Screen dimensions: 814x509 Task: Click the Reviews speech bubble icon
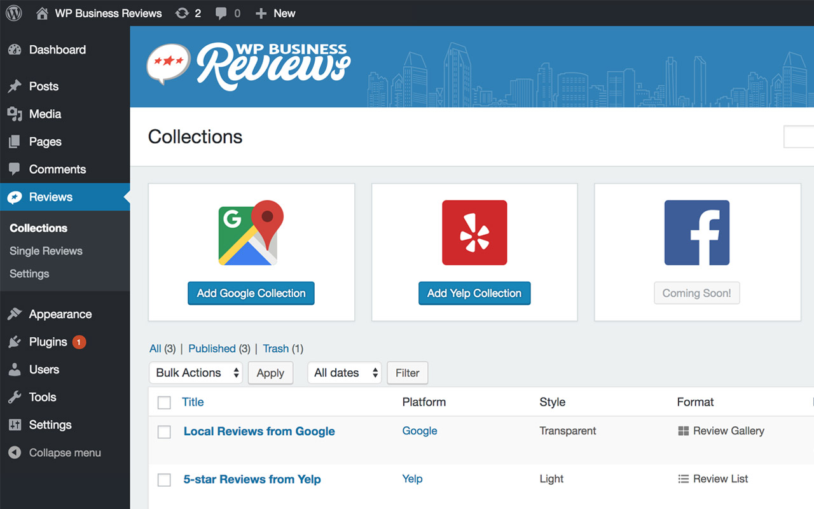[x=15, y=197]
